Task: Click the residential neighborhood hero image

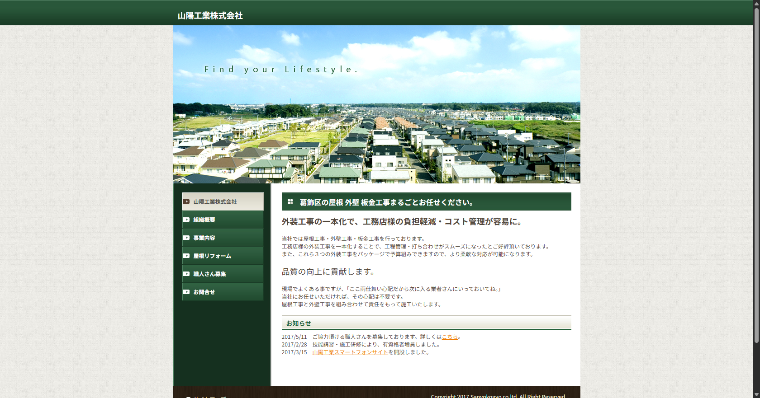Action: [x=376, y=136]
